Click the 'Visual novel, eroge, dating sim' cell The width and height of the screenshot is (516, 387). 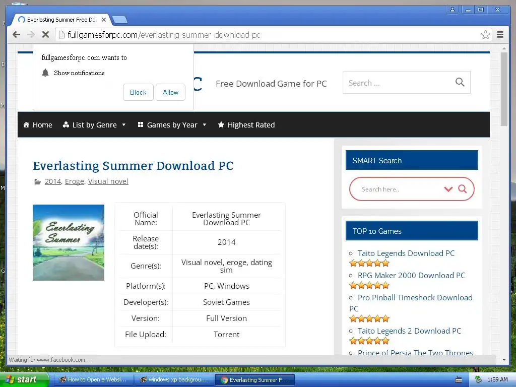point(226,266)
